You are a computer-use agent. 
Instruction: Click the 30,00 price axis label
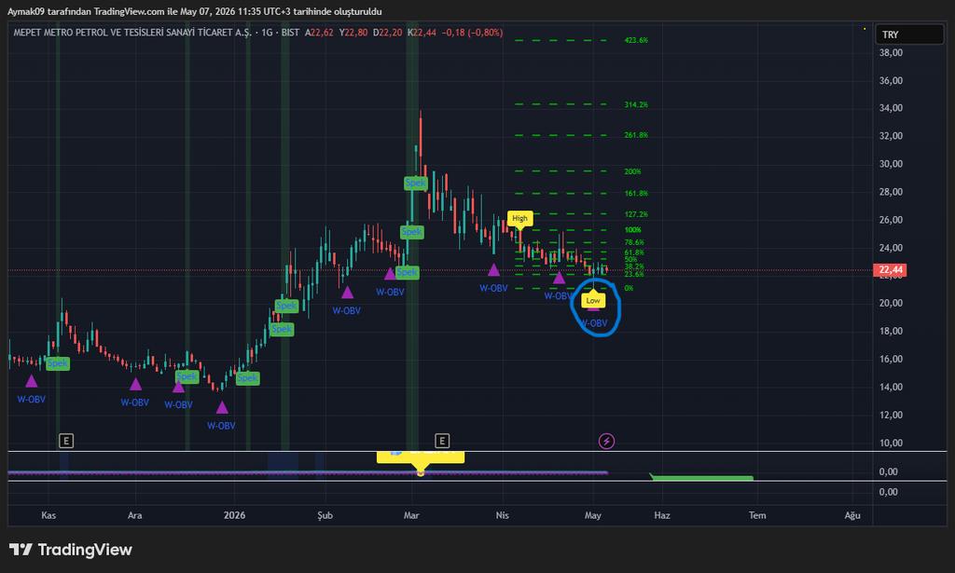coord(891,164)
